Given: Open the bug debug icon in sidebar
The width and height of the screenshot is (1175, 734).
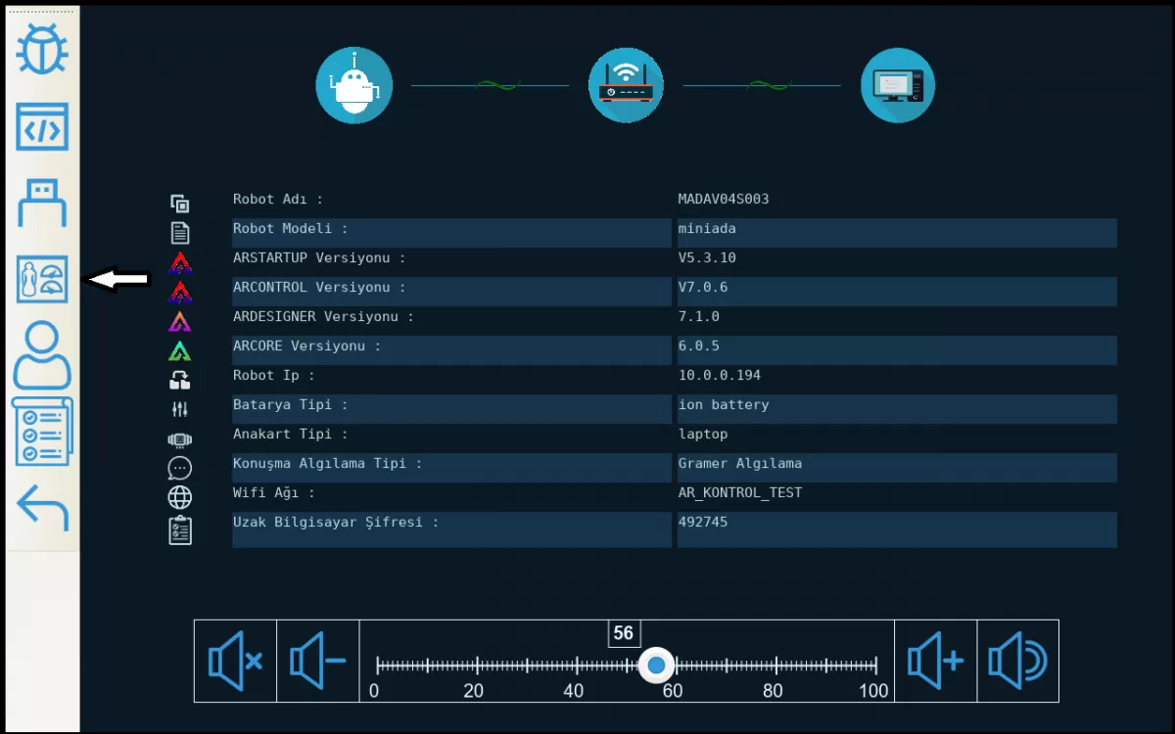Looking at the screenshot, I should point(42,49).
